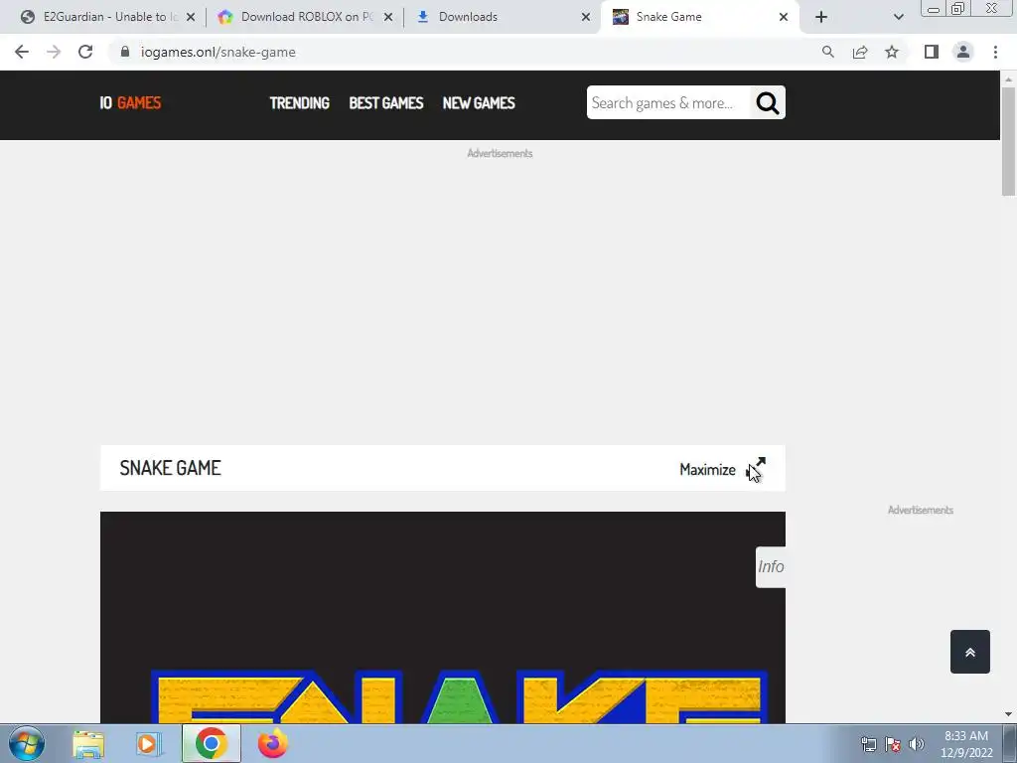
Task: Jump to top with double-chevron button
Action: pyautogui.click(x=970, y=652)
